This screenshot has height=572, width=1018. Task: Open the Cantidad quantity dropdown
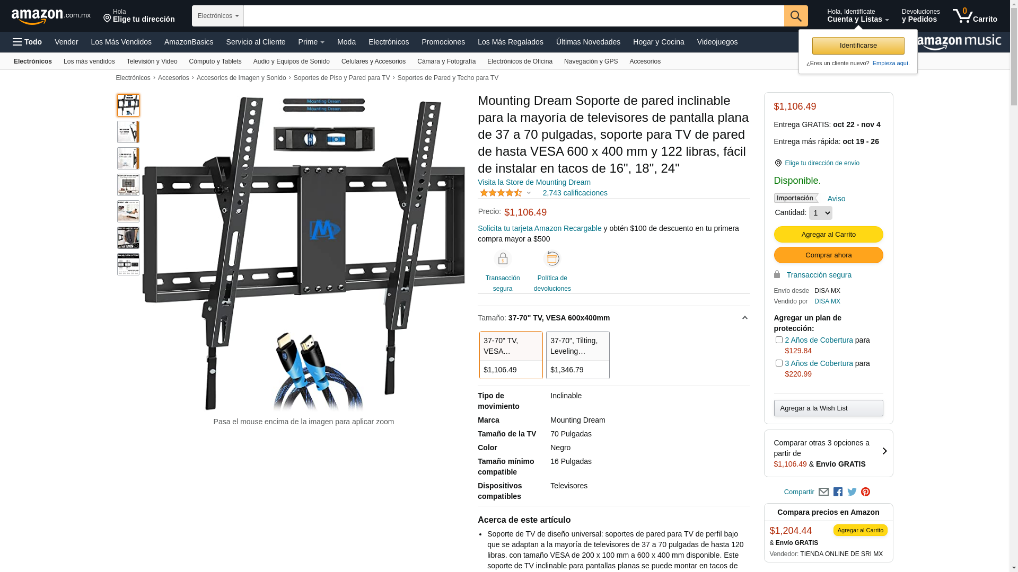[x=820, y=213]
